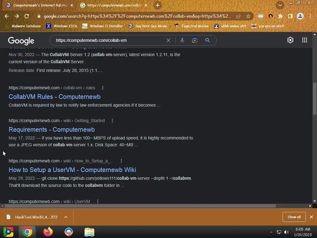Open the Extensions puzzle piece icon
Screen dimensions: 317x238
coord(280,16)
